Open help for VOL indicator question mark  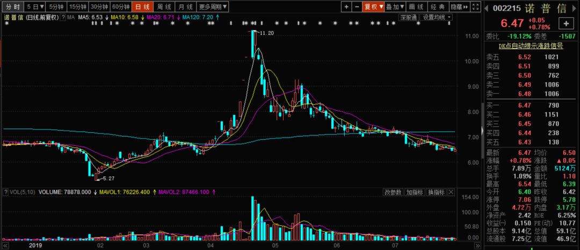5,192
